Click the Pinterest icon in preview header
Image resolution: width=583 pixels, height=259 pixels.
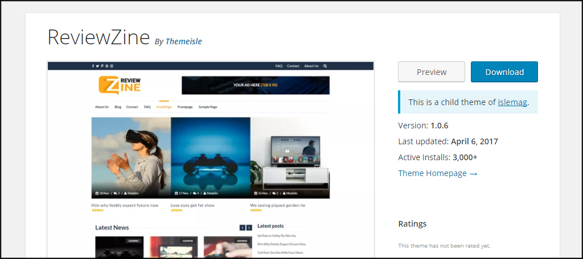pos(102,66)
